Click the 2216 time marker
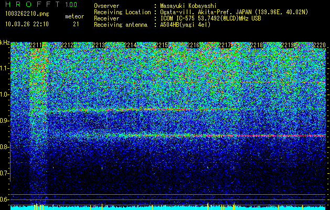The image size is (330, 210). (193, 45)
